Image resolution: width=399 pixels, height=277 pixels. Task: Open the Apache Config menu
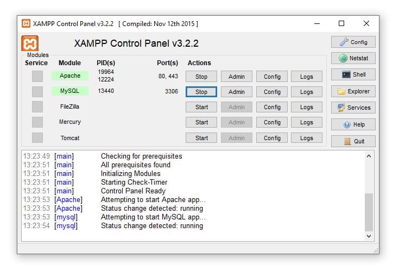[272, 77]
